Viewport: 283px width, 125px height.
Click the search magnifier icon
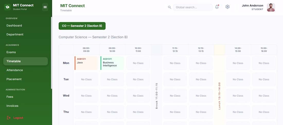tap(170, 7)
